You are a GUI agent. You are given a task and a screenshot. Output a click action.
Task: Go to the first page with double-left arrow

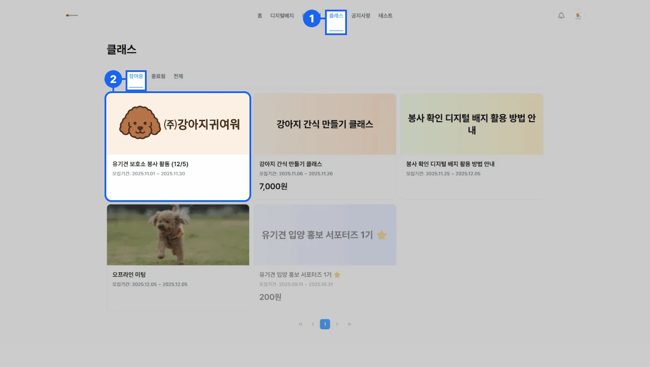click(300, 324)
